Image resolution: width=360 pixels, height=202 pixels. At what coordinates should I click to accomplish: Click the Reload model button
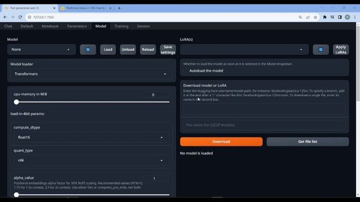148,49
